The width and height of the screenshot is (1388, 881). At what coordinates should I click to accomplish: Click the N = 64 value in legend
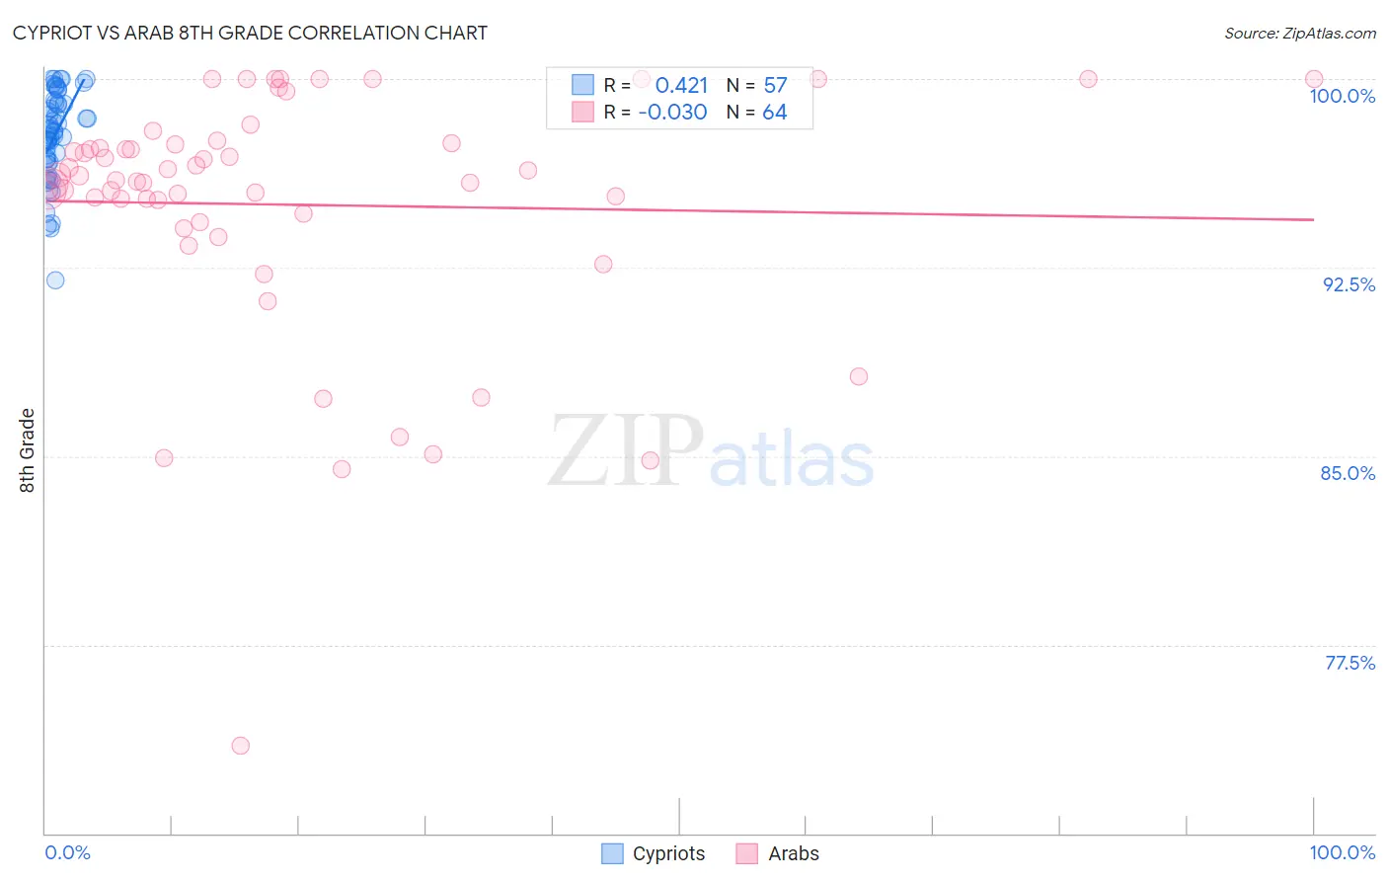click(757, 112)
